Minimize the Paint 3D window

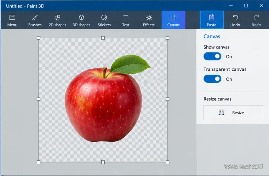point(231,6)
